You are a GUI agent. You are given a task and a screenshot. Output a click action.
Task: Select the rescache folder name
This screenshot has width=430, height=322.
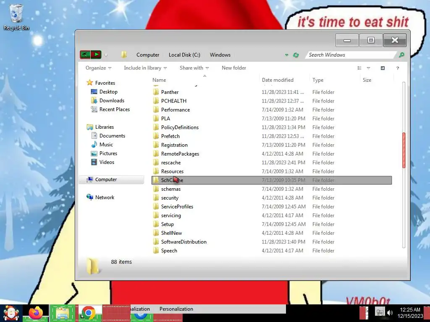[x=171, y=162]
